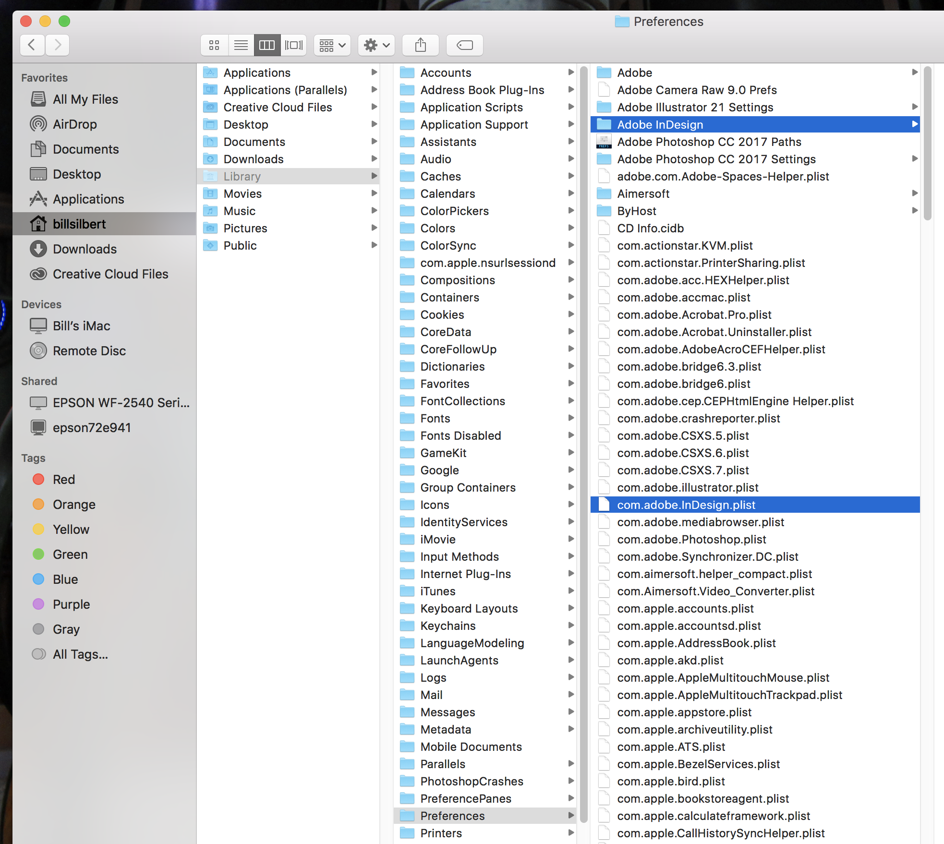Select the CD Info.cidb file

755,228
